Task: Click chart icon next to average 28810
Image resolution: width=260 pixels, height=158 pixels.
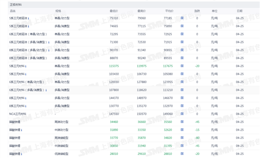Action: (182, 154)
